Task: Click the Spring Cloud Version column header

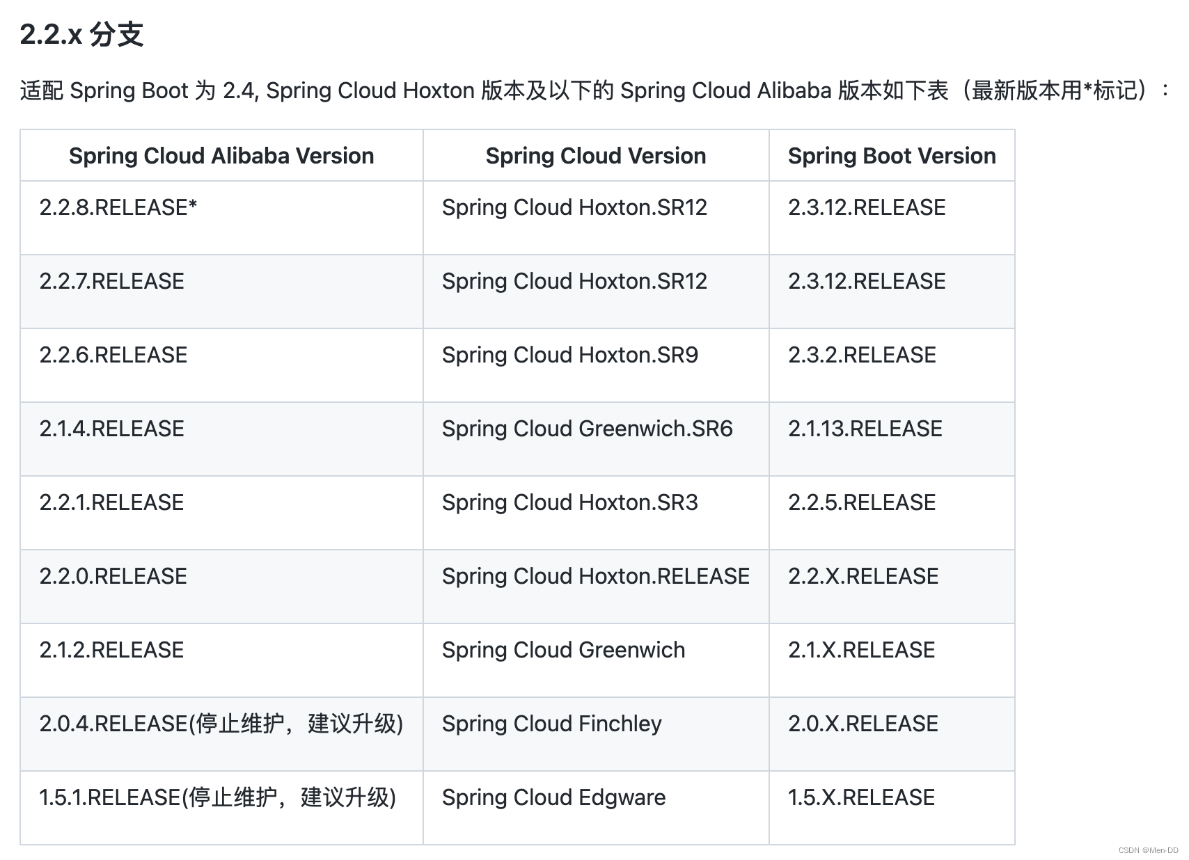Action: 595,156
